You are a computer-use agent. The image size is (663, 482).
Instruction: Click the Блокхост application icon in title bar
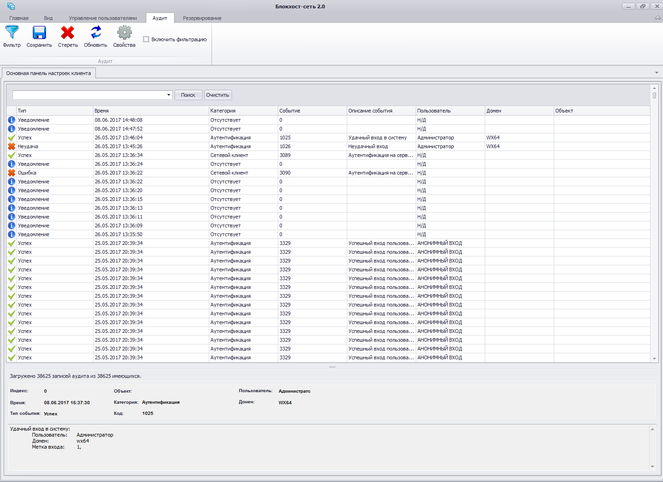click(x=11, y=6)
